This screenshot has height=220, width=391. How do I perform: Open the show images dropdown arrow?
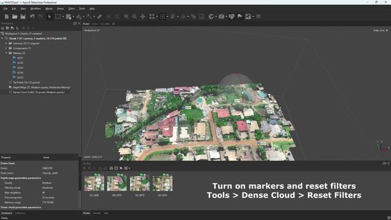253,16
